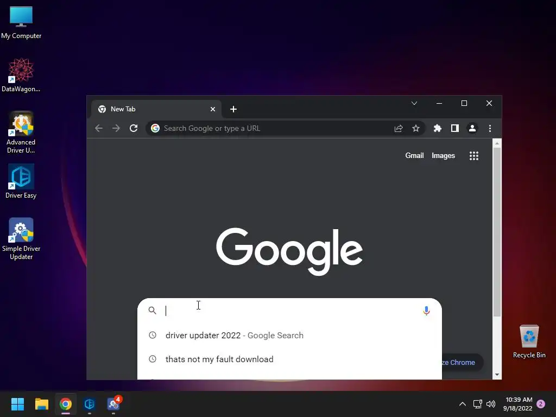Choose 'thats not my fault download' suggestion
Screen dimensions: 556x417
click(x=289, y=359)
